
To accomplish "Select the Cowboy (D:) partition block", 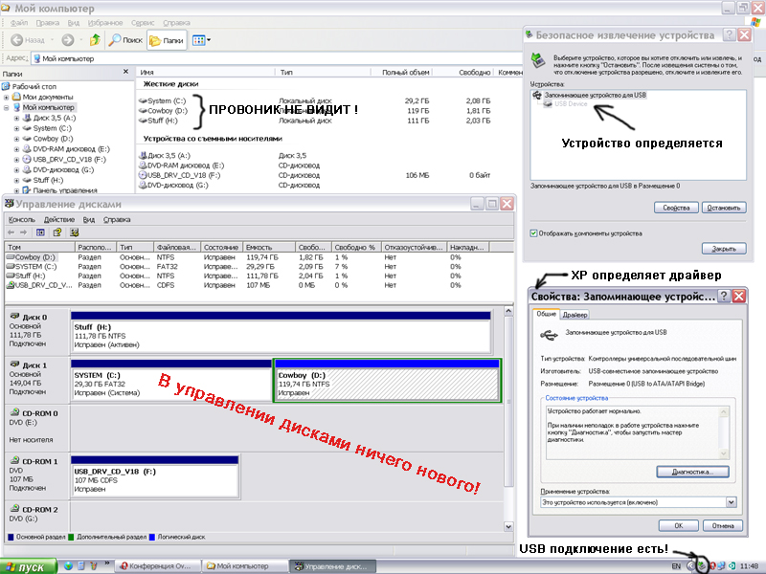I will [x=387, y=380].
